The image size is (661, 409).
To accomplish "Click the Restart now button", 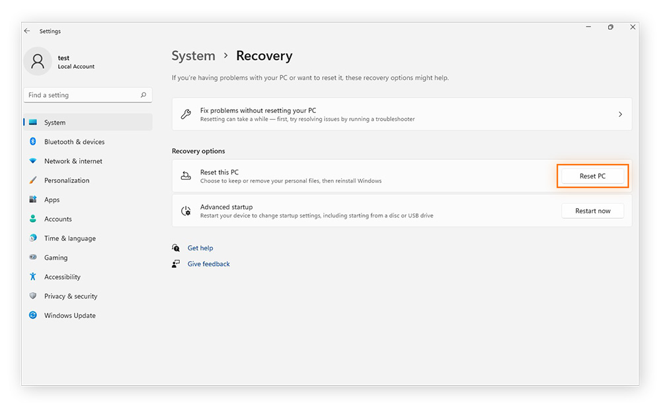I will [592, 211].
